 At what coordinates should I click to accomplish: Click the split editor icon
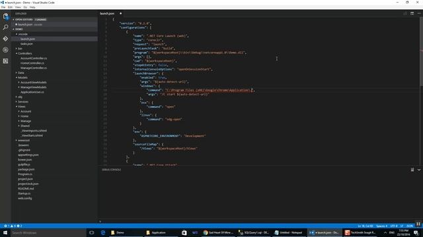tap(412, 13)
